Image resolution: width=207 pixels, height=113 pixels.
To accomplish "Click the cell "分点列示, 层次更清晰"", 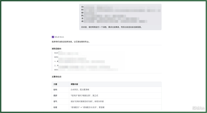I will coord(115,90).
